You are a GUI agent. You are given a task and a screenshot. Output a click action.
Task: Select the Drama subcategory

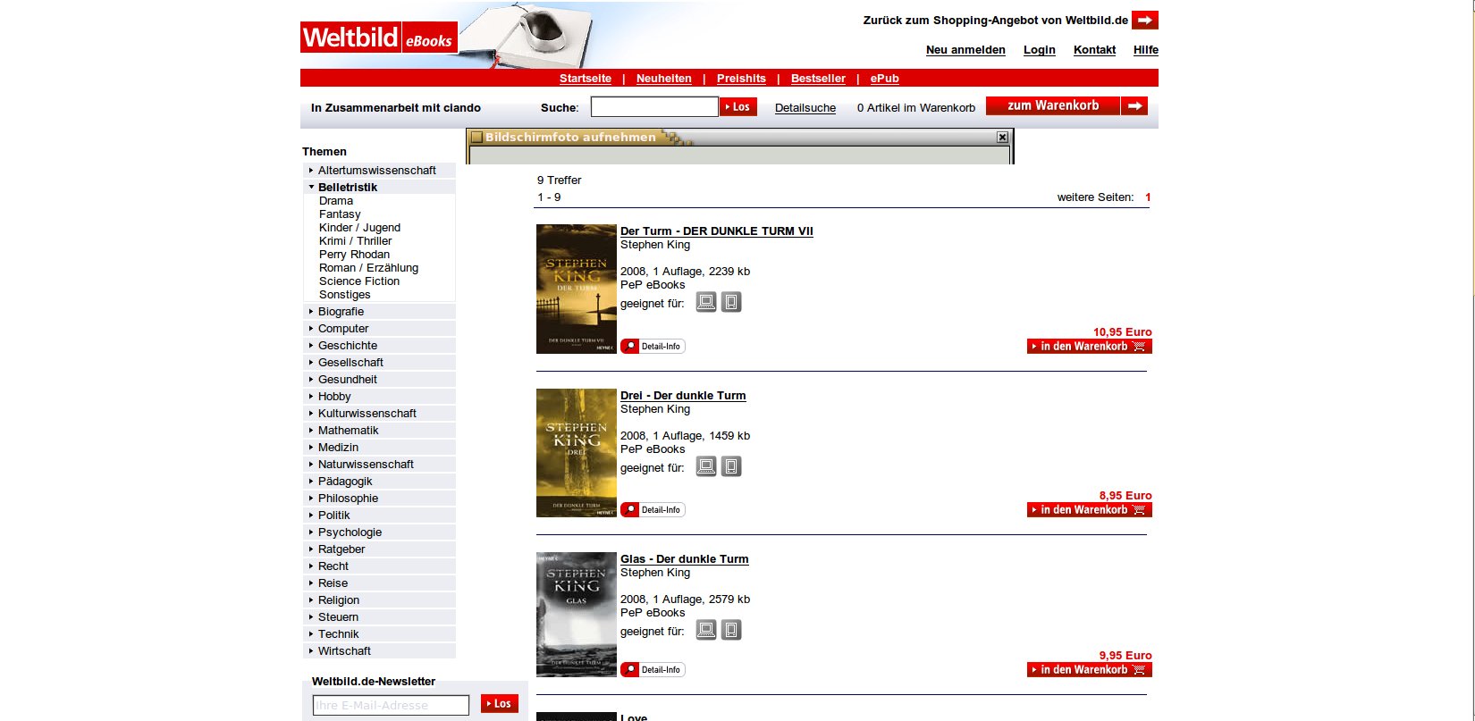point(336,201)
